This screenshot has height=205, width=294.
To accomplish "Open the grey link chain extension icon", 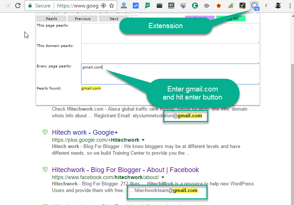I will pos(231,6).
